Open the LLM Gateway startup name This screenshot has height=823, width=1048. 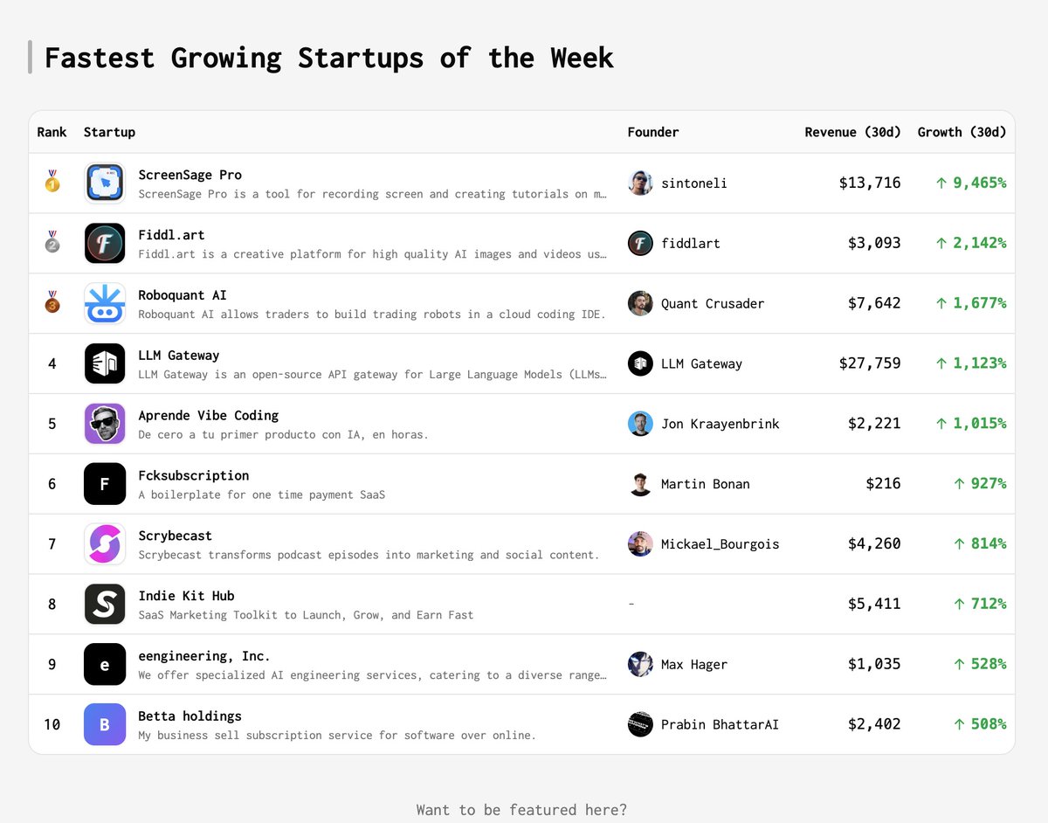[179, 356]
